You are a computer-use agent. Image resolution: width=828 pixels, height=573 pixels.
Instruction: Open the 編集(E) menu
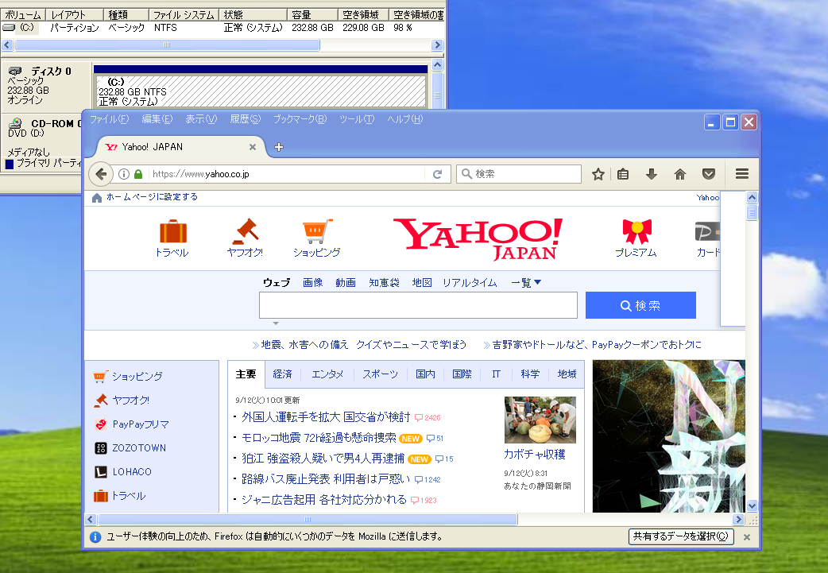(157, 119)
